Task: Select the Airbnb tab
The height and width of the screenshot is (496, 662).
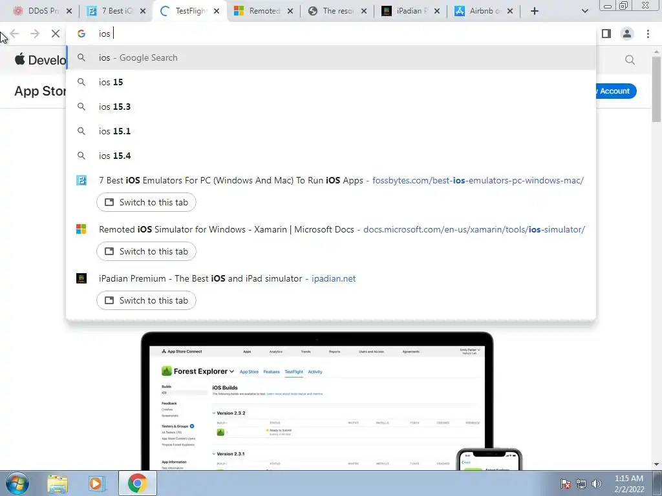Action: coord(482,11)
